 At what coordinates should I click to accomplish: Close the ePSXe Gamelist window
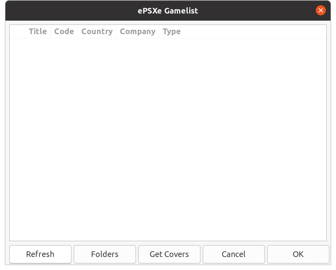(x=321, y=11)
